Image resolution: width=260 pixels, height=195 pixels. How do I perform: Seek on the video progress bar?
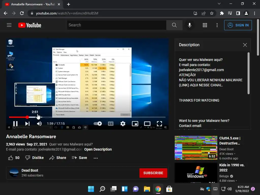(x=87, y=117)
